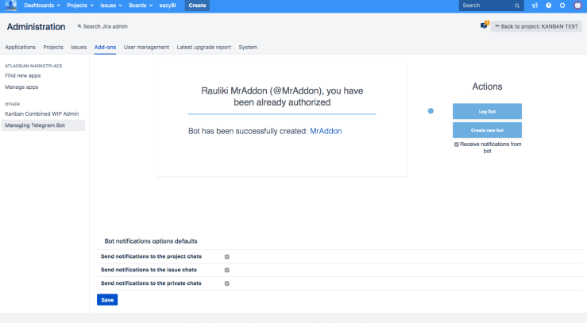Toggle Send notifications to the issue chats
This screenshot has width=587, height=323.
click(x=227, y=270)
